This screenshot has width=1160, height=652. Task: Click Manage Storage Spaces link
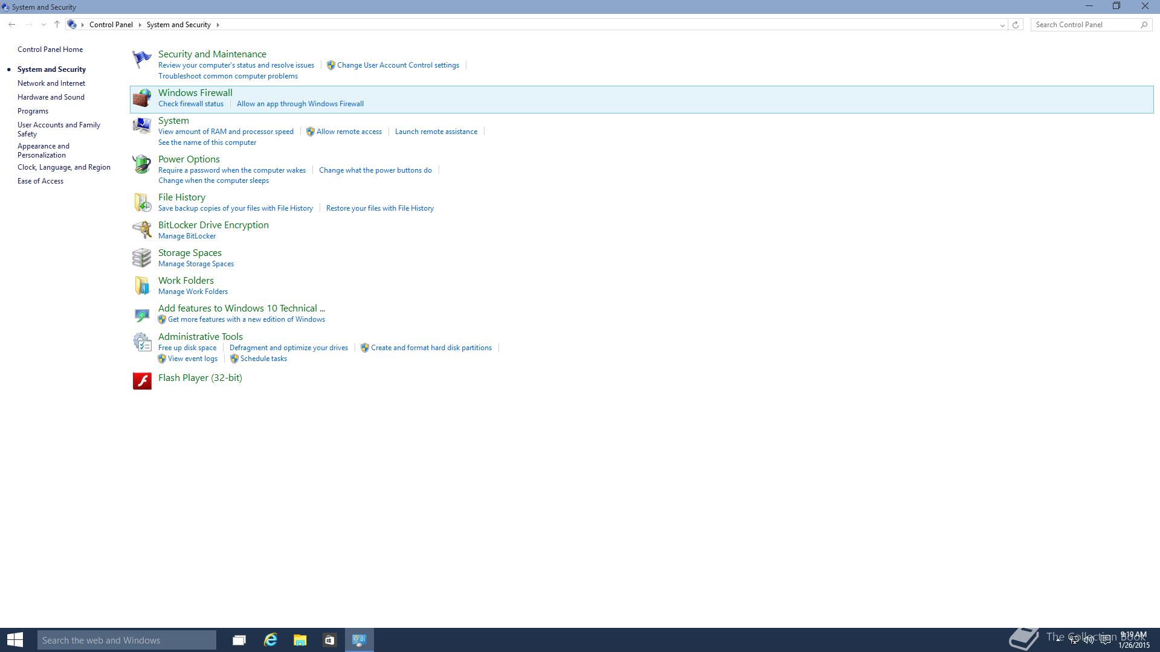(196, 264)
